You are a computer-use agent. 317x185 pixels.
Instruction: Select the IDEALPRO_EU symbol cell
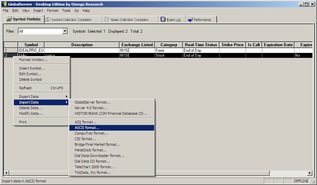pos(31,50)
